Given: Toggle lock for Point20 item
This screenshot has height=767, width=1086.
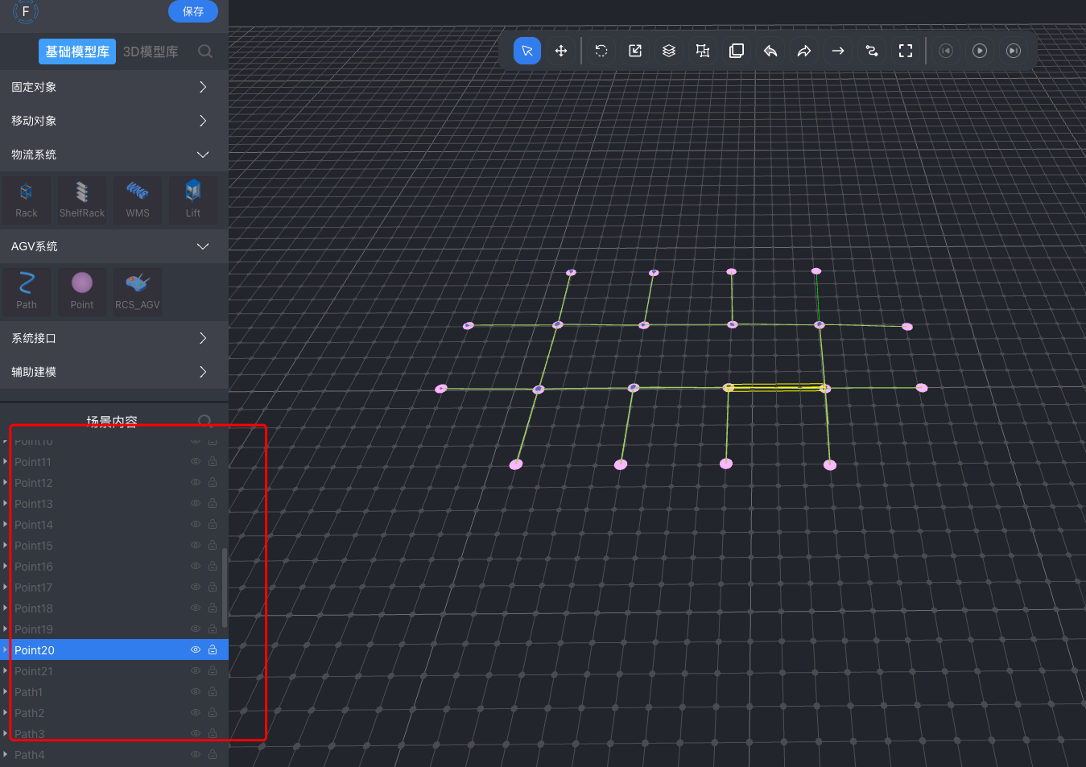Looking at the screenshot, I should pos(213,649).
